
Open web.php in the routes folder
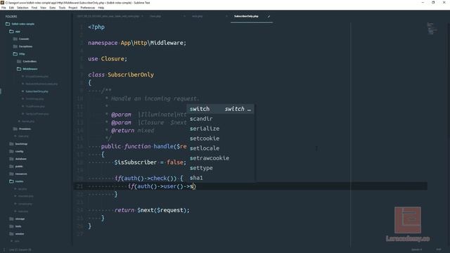[23, 212]
